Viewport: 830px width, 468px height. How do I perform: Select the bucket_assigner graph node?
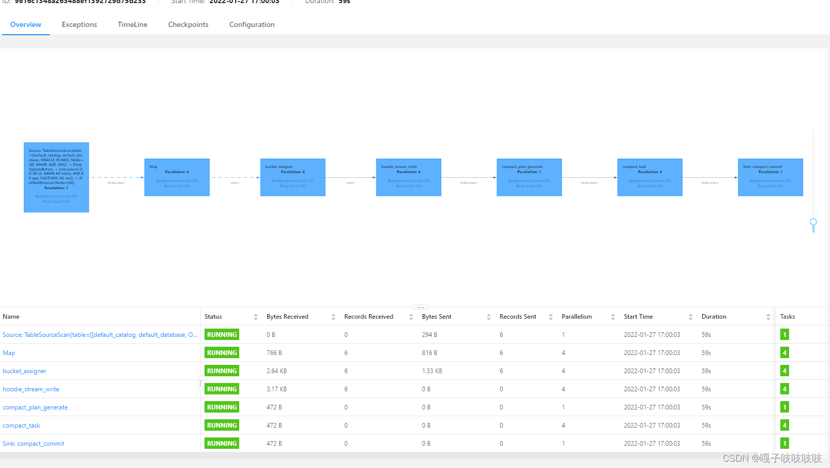coord(293,177)
